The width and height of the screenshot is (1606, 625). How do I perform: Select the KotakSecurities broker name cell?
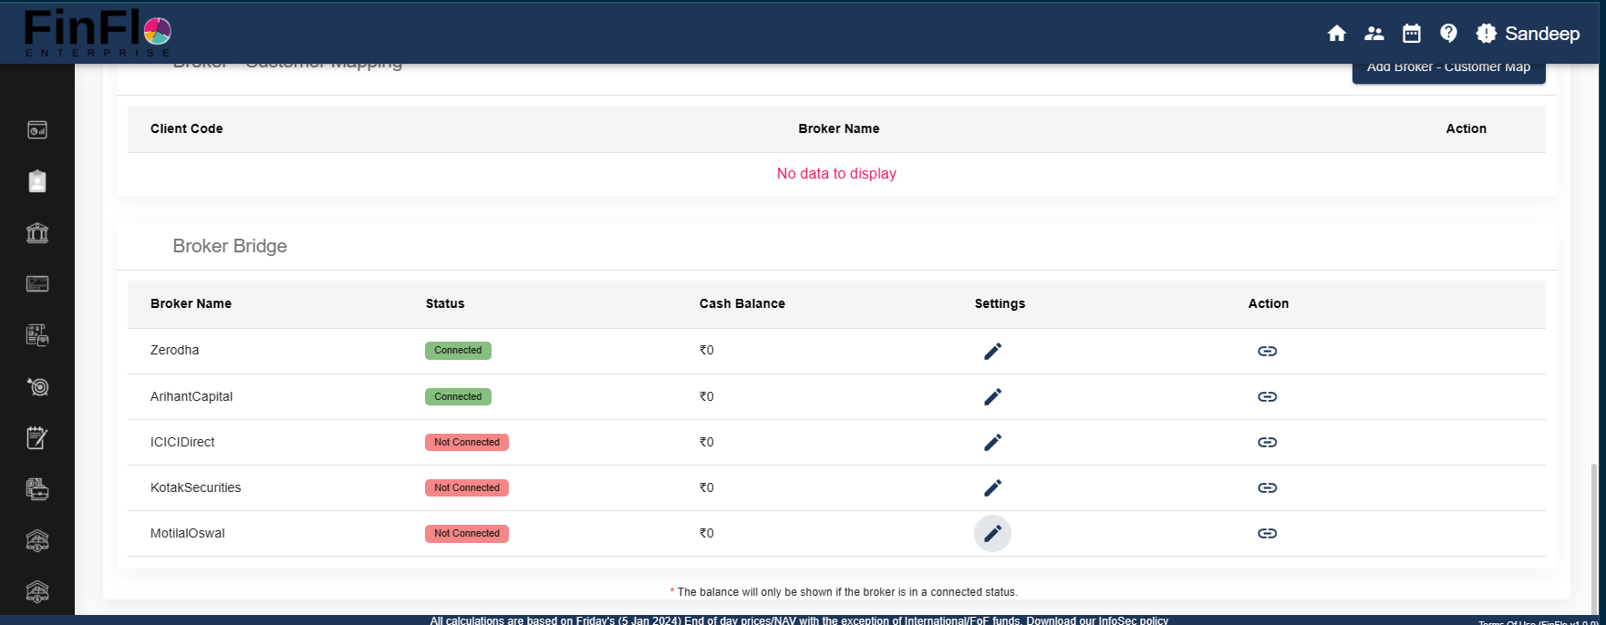click(195, 487)
